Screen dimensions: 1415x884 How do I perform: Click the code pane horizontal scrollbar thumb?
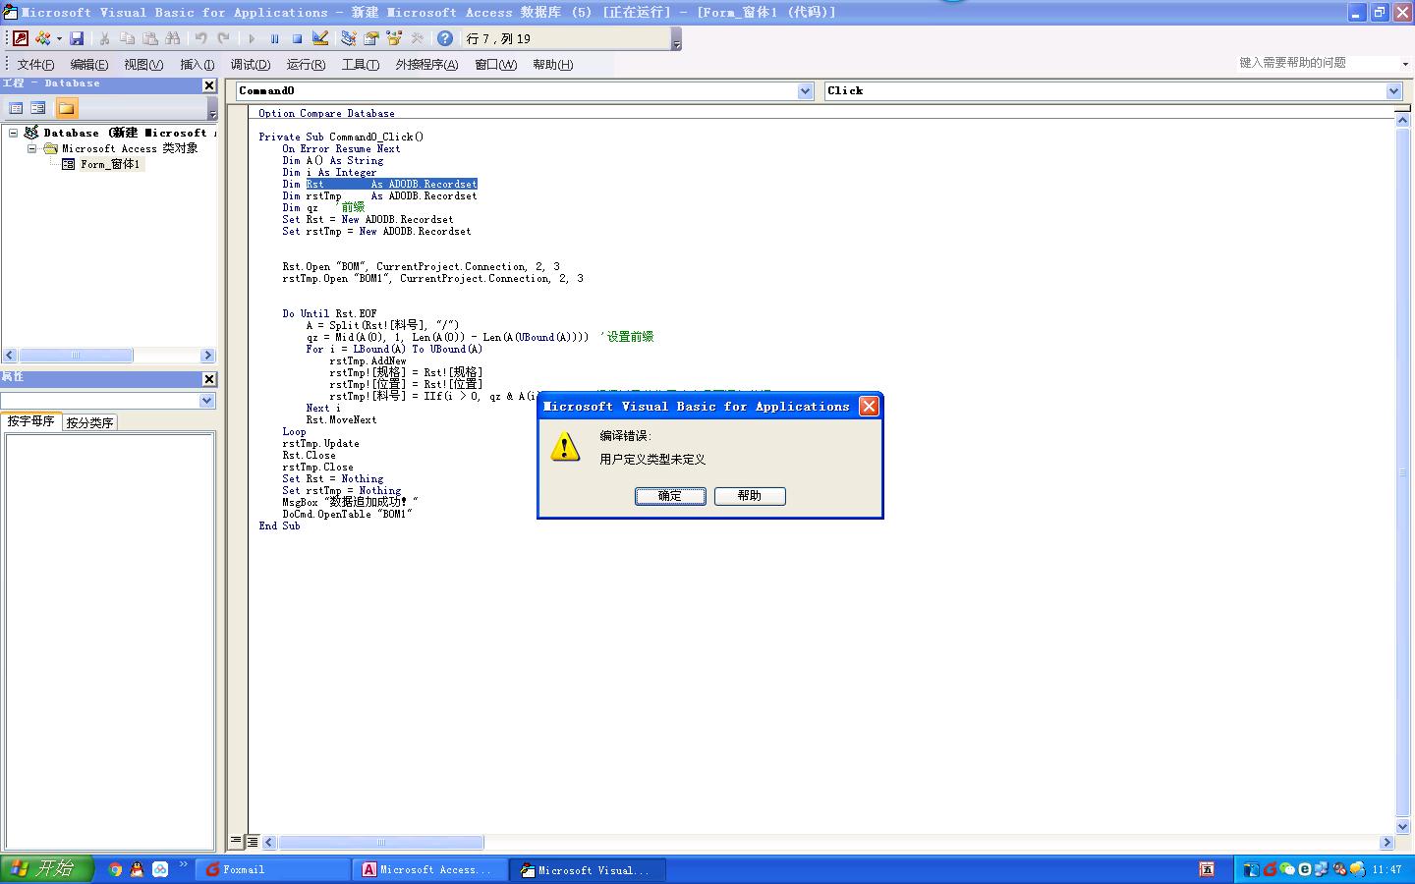coord(381,843)
